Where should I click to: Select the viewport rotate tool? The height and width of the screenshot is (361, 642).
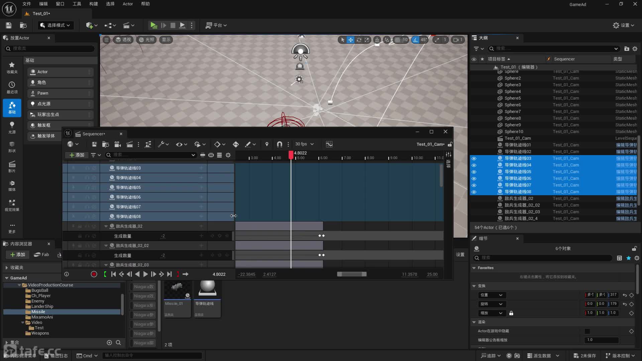pyautogui.click(x=359, y=40)
